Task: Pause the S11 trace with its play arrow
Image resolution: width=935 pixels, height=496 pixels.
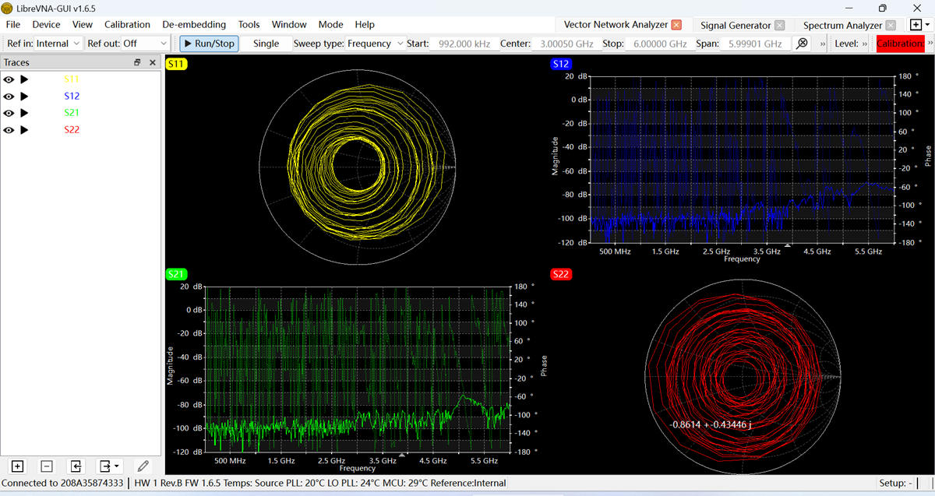Action: pos(24,79)
